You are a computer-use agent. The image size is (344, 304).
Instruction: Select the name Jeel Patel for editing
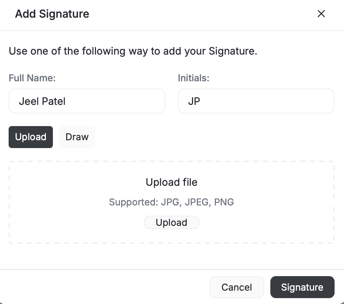pyautogui.click(x=42, y=101)
